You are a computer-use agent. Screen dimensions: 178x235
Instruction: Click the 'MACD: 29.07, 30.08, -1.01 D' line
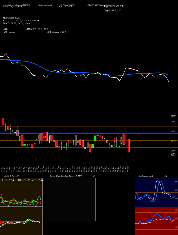tap(17, 23)
